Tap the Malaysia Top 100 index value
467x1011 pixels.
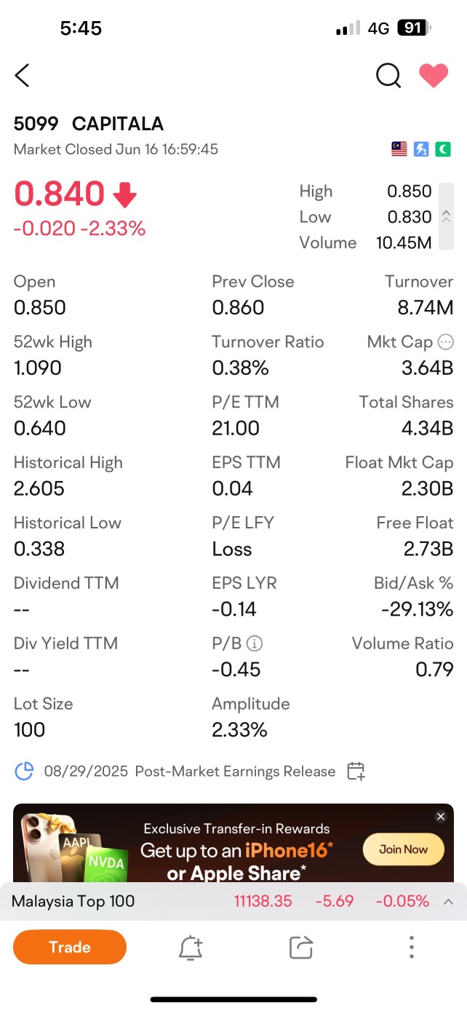(x=263, y=901)
